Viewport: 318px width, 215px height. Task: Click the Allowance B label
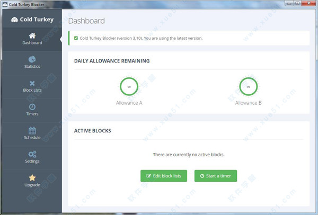[x=249, y=103]
